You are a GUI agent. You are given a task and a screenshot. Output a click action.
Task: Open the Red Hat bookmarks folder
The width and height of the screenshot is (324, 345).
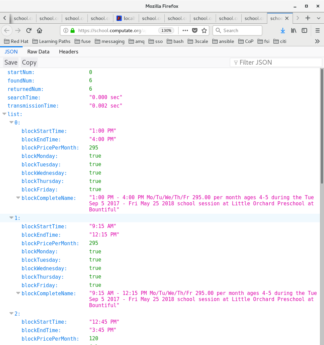click(16, 41)
